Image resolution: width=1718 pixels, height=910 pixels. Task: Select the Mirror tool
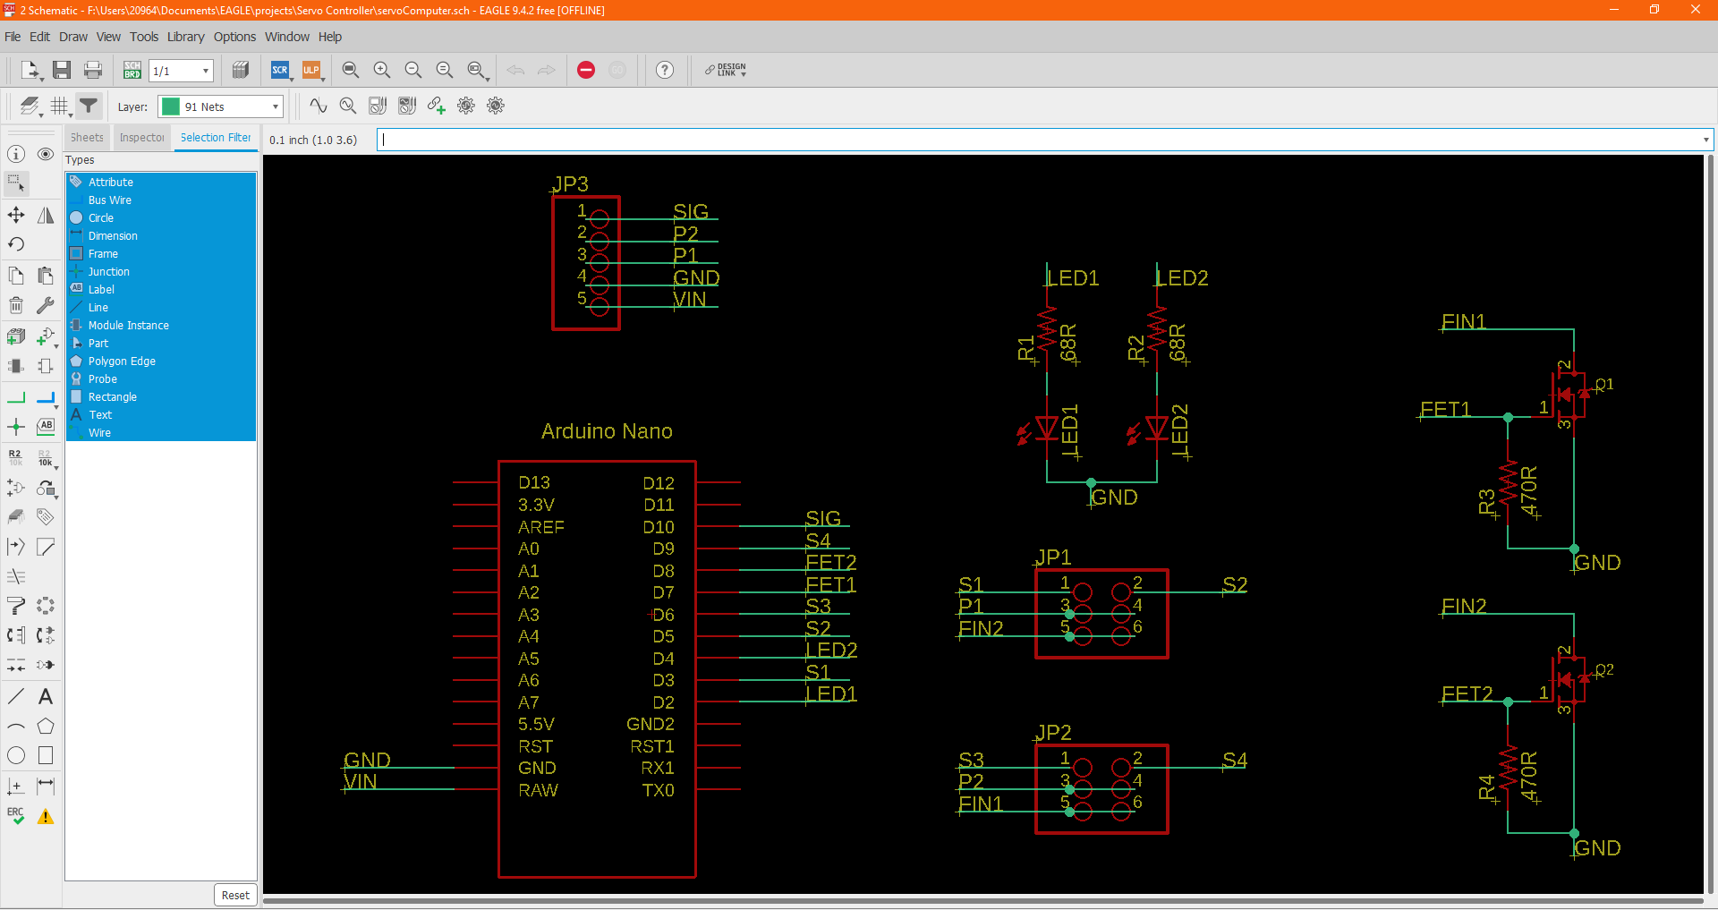point(46,215)
